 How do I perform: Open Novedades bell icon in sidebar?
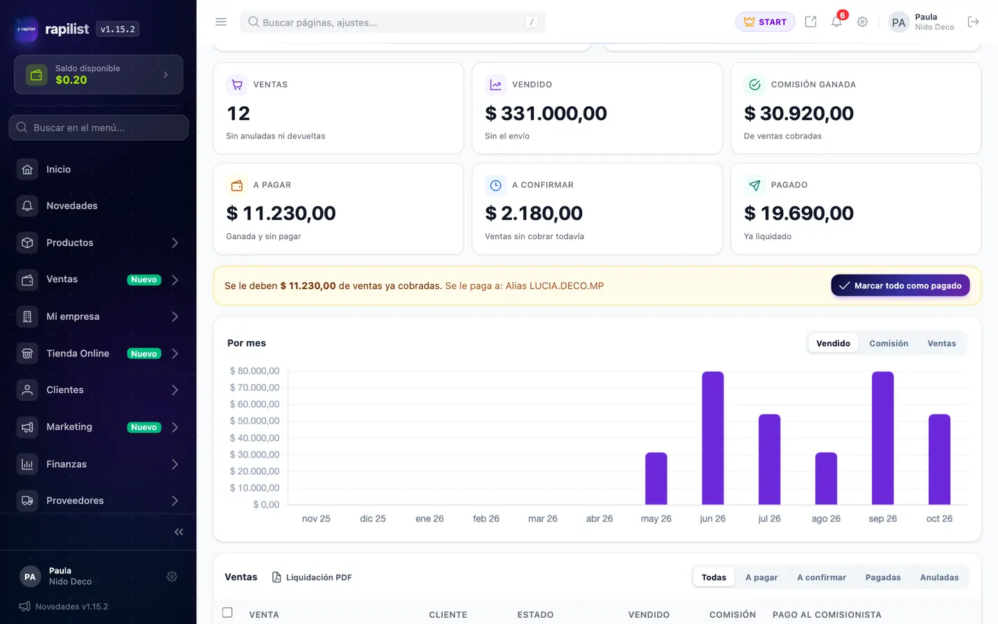(x=27, y=206)
